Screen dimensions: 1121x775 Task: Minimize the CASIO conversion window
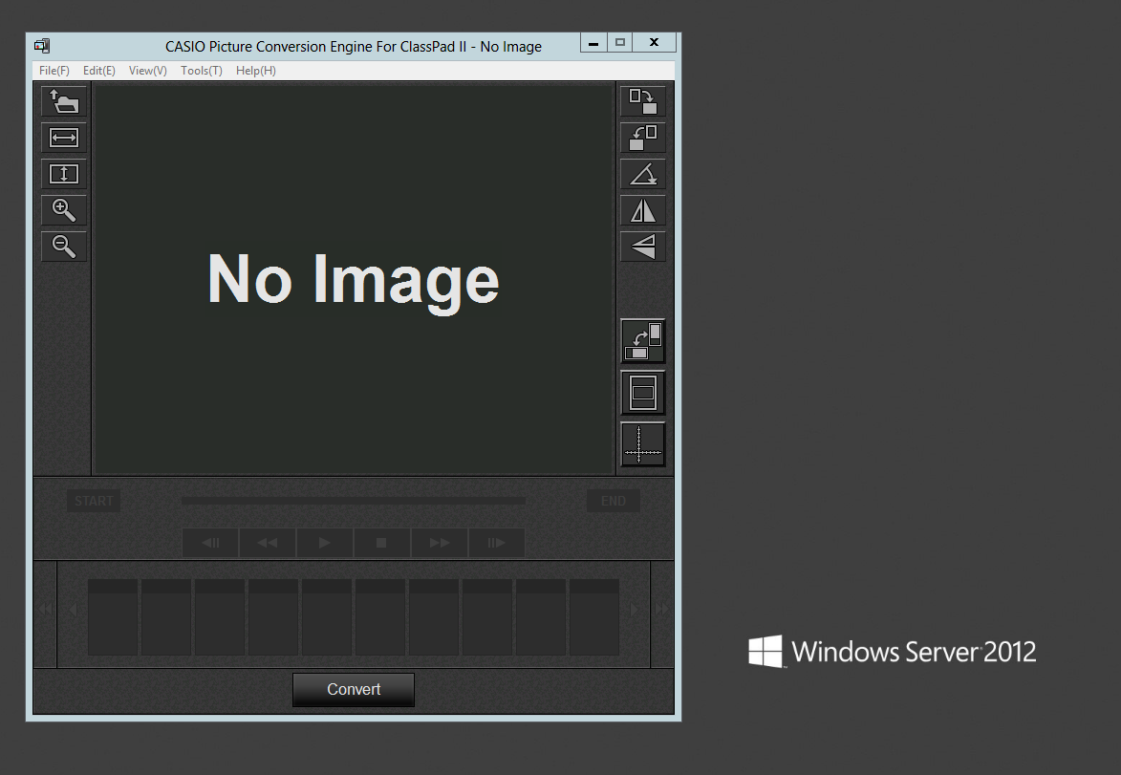(x=593, y=43)
